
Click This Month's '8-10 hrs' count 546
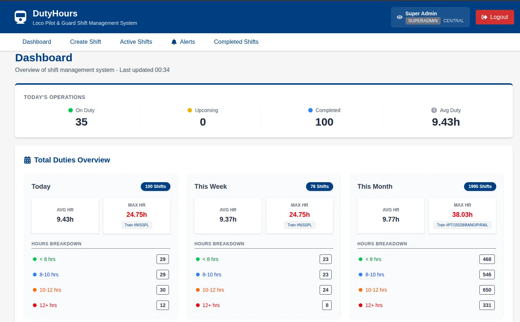coord(487,275)
